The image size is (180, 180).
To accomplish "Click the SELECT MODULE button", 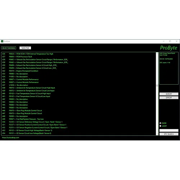I will [x=9, y=48].
